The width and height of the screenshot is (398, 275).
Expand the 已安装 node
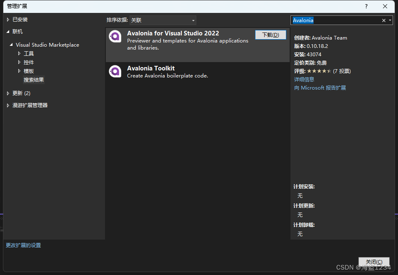[x=8, y=20]
